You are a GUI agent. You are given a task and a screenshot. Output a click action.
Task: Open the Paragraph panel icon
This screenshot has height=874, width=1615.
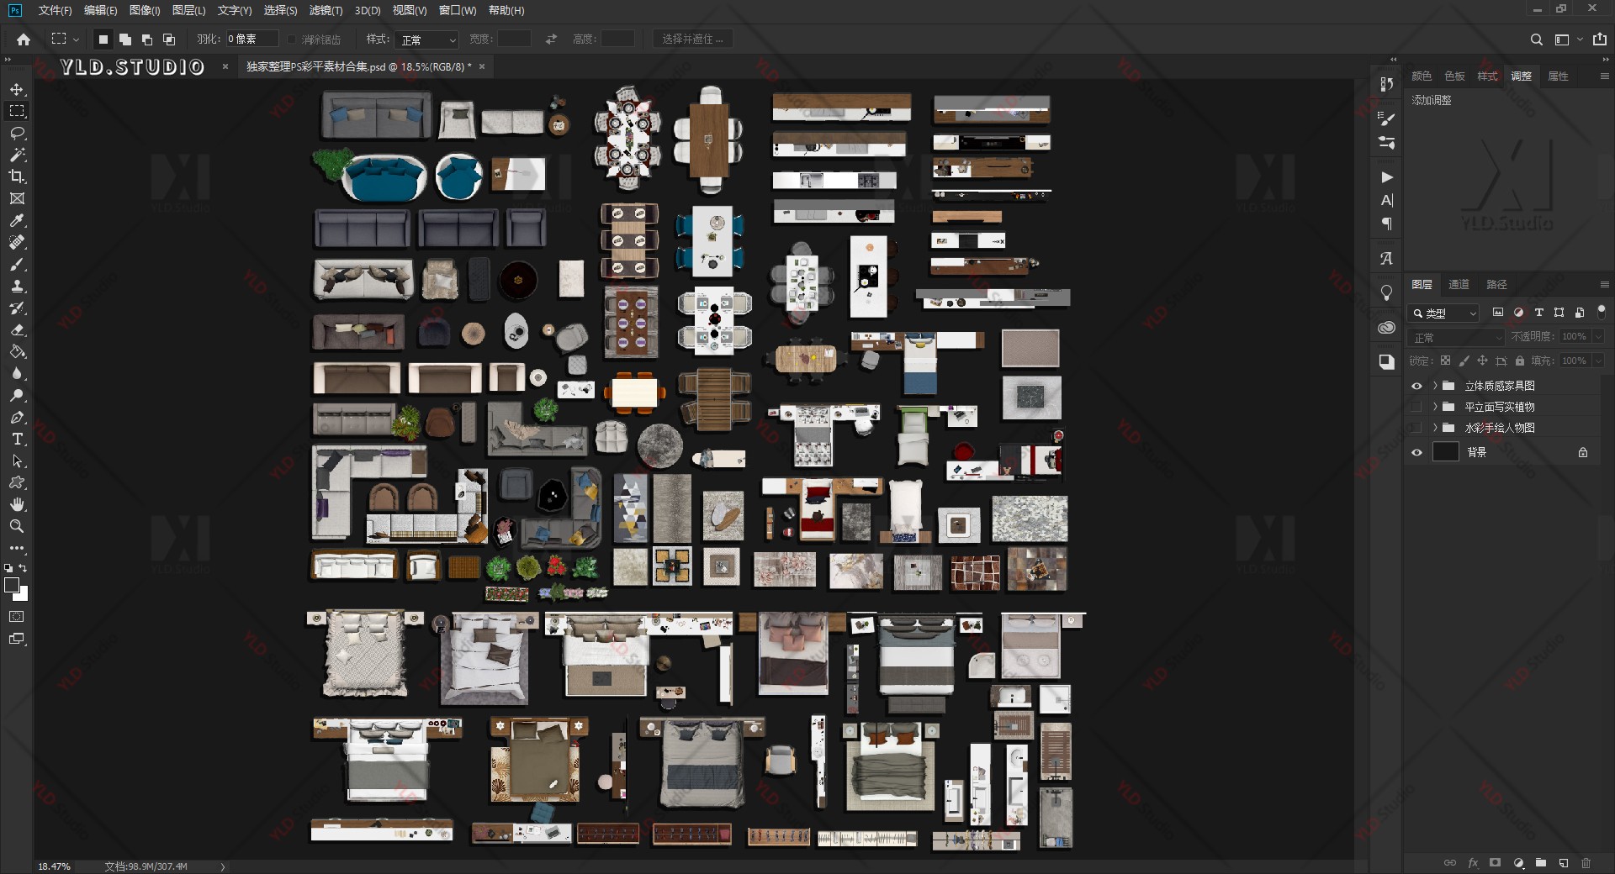[1387, 224]
